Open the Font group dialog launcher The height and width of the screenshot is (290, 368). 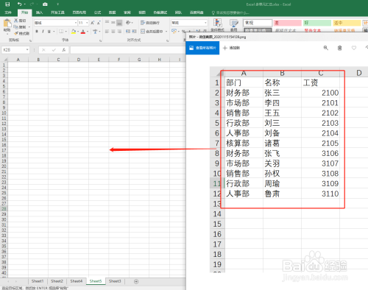pos(101,40)
